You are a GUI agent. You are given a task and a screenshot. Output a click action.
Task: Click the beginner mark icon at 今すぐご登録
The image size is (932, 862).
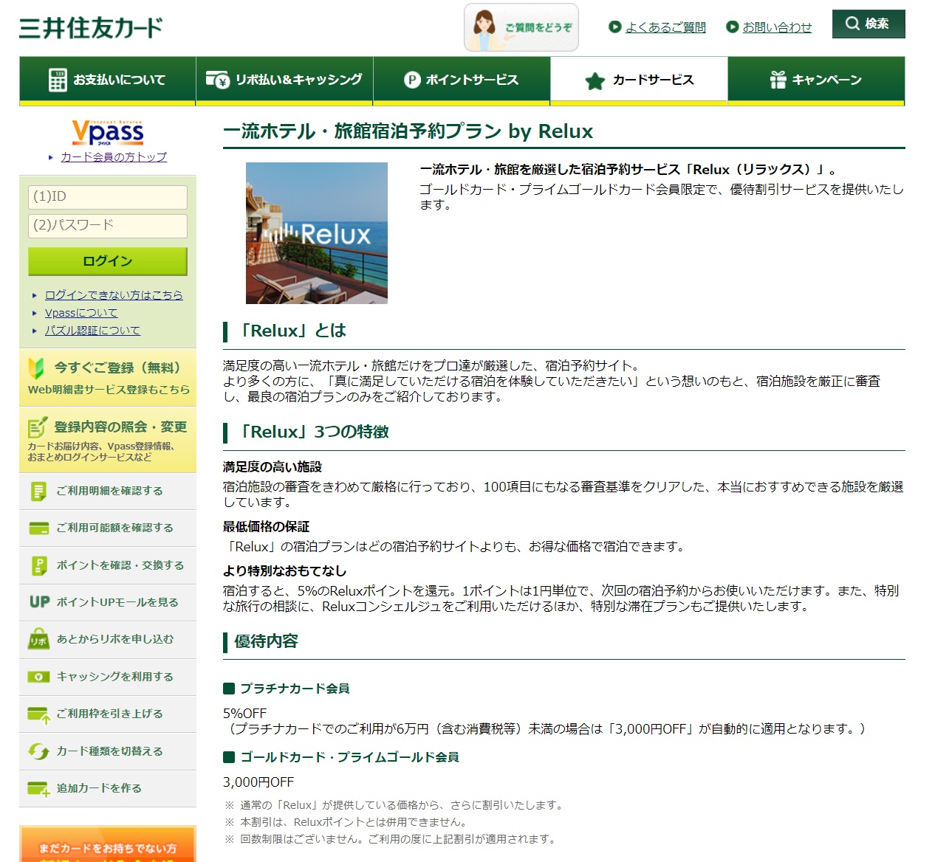click(x=36, y=368)
